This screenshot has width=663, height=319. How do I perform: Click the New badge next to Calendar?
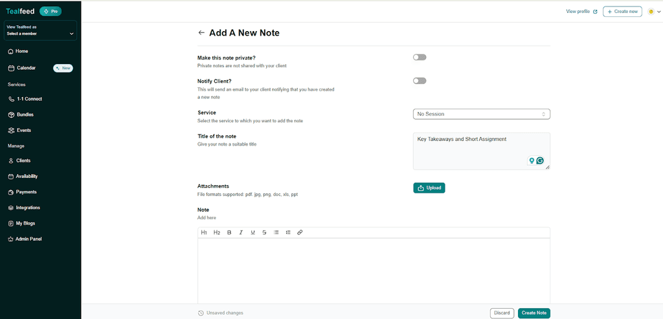[x=63, y=68]
